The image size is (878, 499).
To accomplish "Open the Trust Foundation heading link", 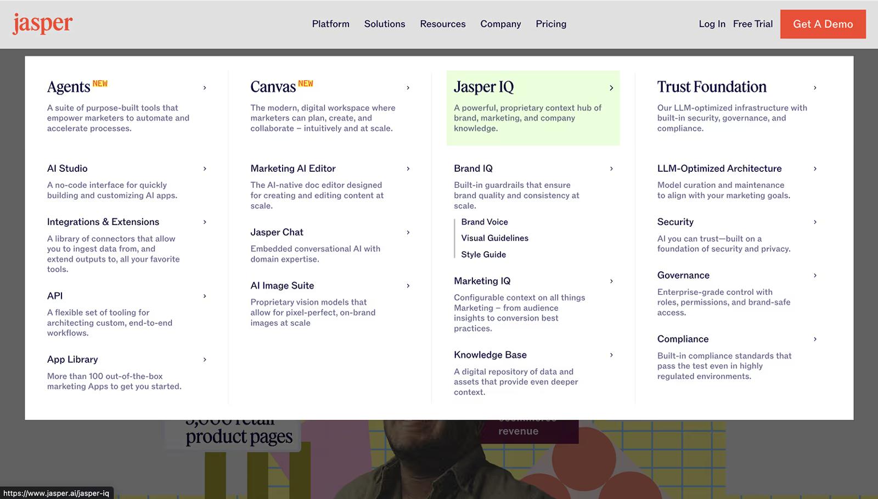I will (712, 87).
